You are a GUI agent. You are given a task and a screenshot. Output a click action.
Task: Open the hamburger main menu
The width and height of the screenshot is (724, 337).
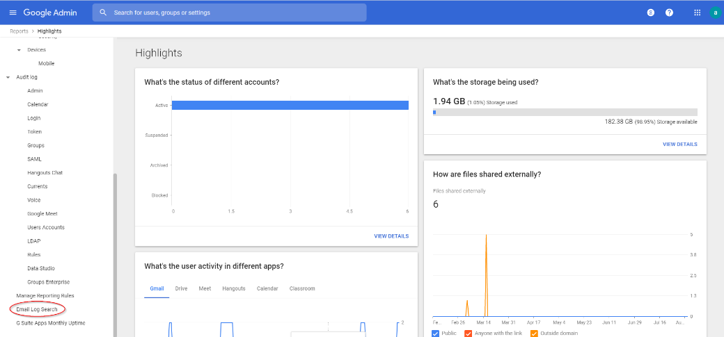[13, 13]
